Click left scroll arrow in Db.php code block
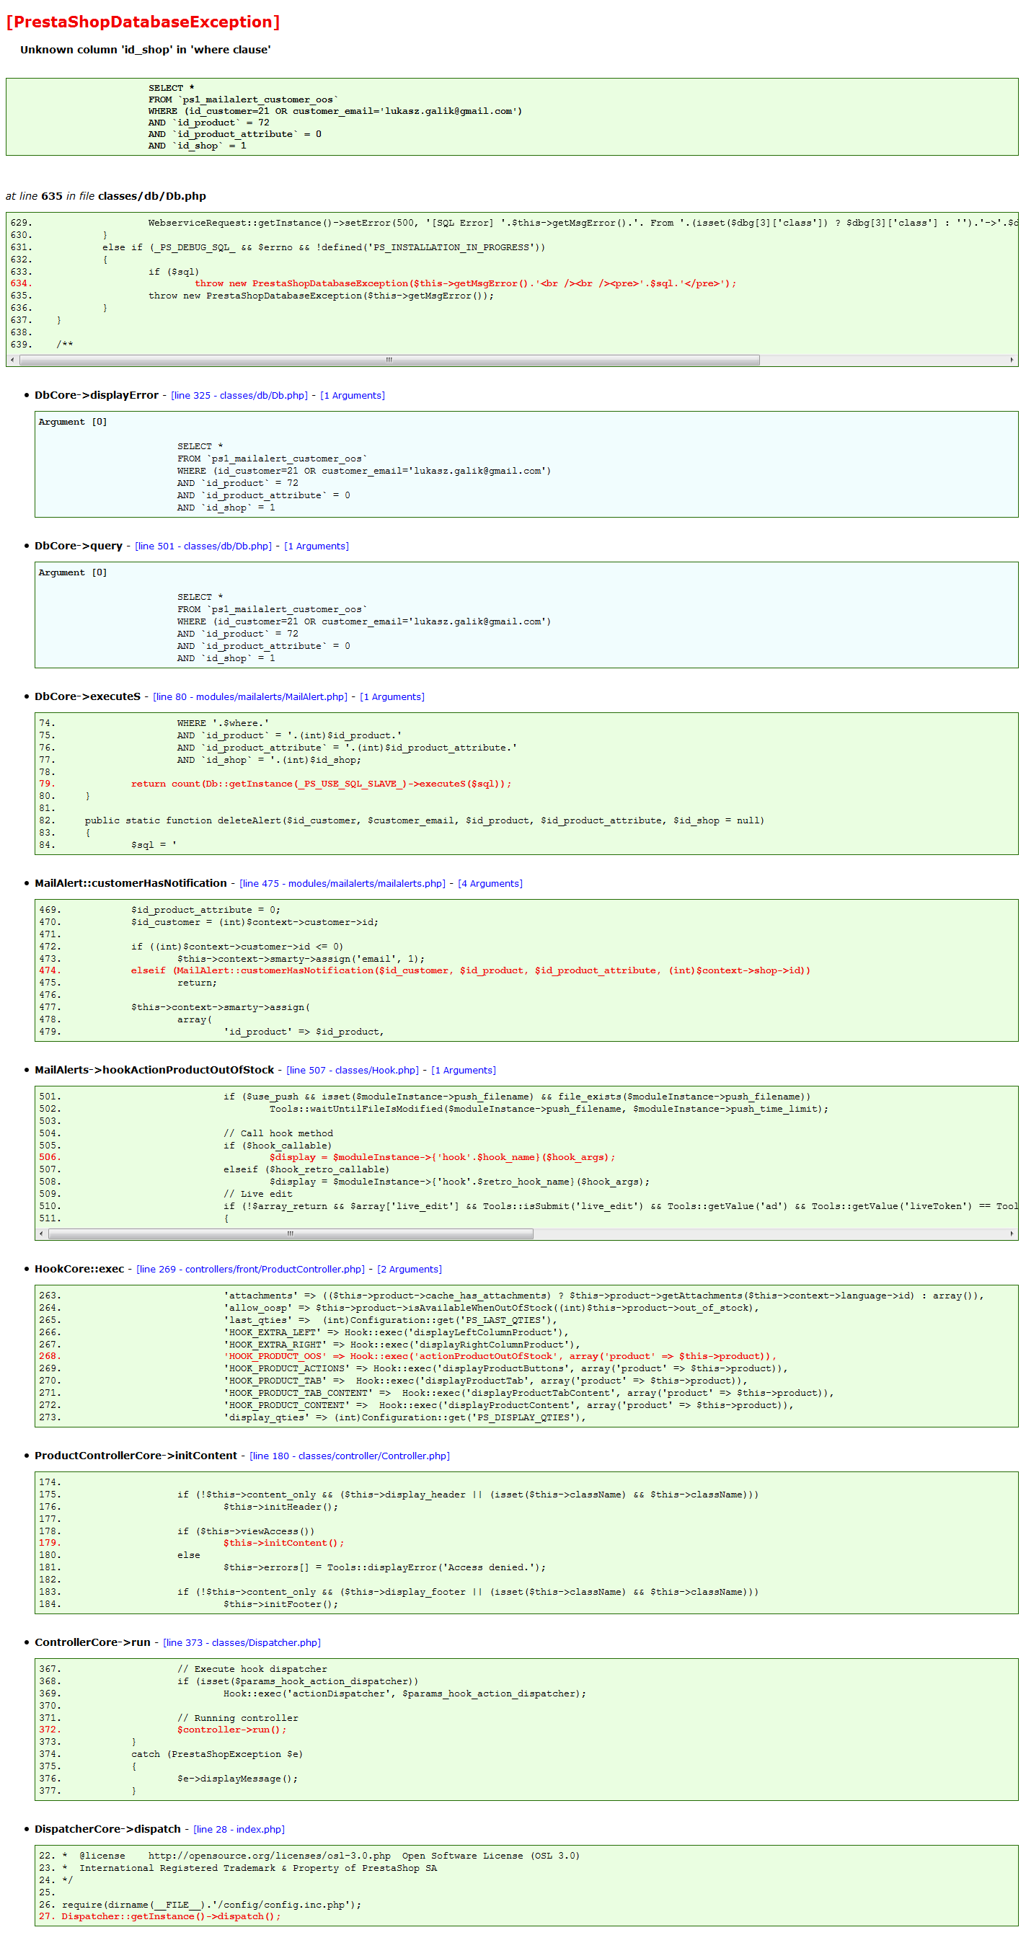The width and height of the screenshot is (1026, 1948). (13, 360)
